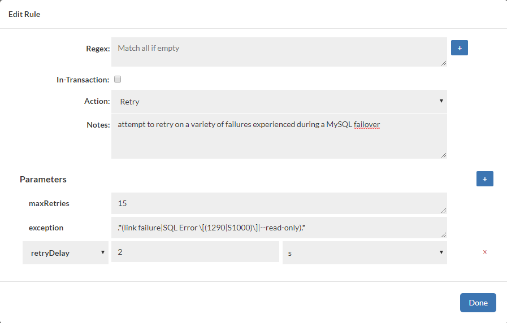Grab the Regex field resize handle

pos(444,63)
